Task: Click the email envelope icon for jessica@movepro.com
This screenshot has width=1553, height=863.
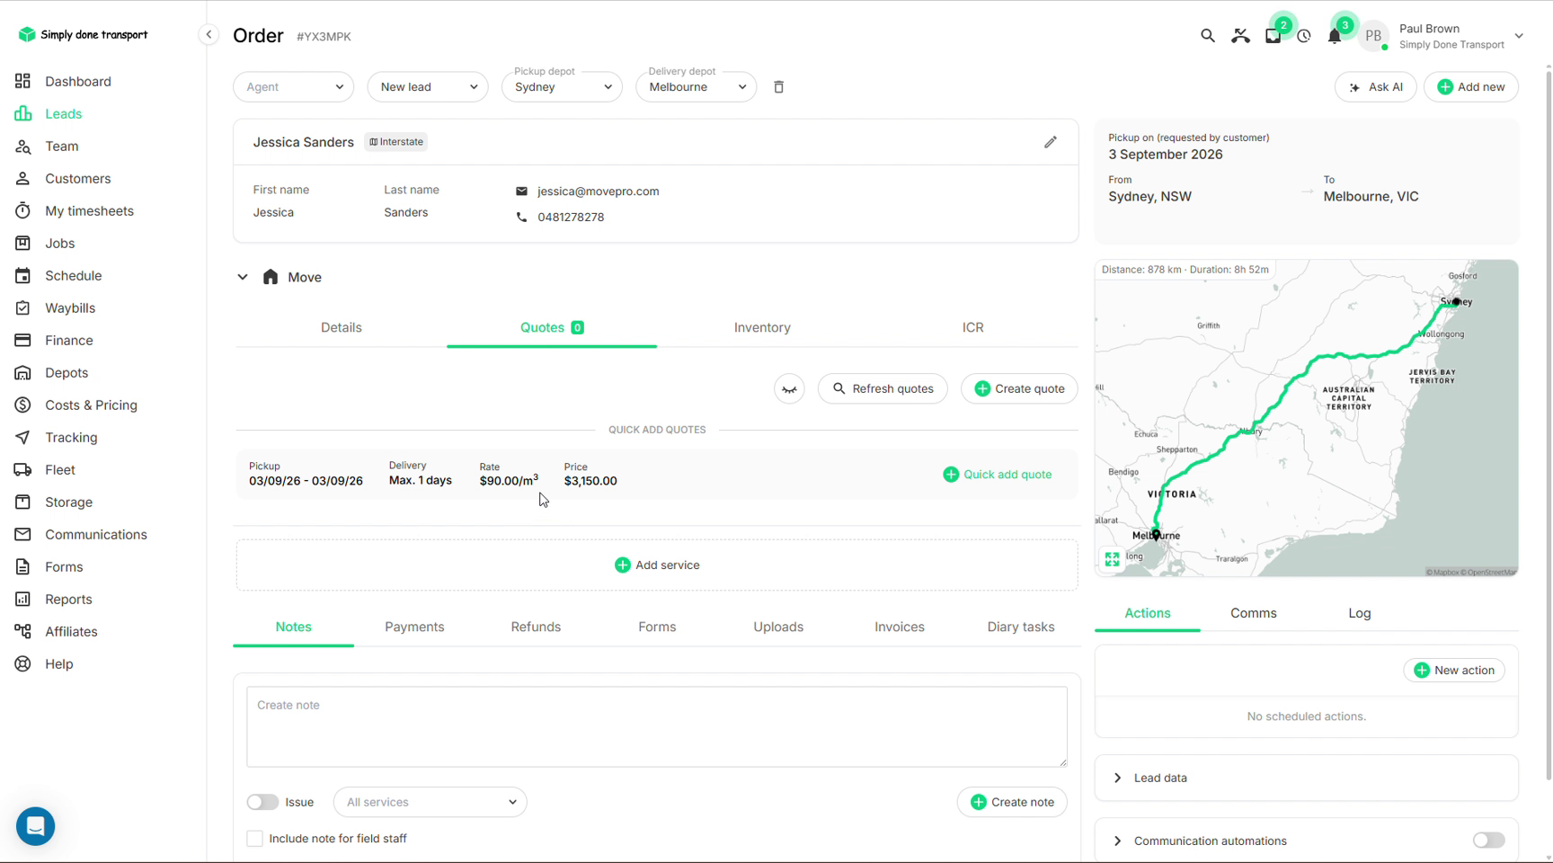Action: pyautogui.click(x=521, y=191)
